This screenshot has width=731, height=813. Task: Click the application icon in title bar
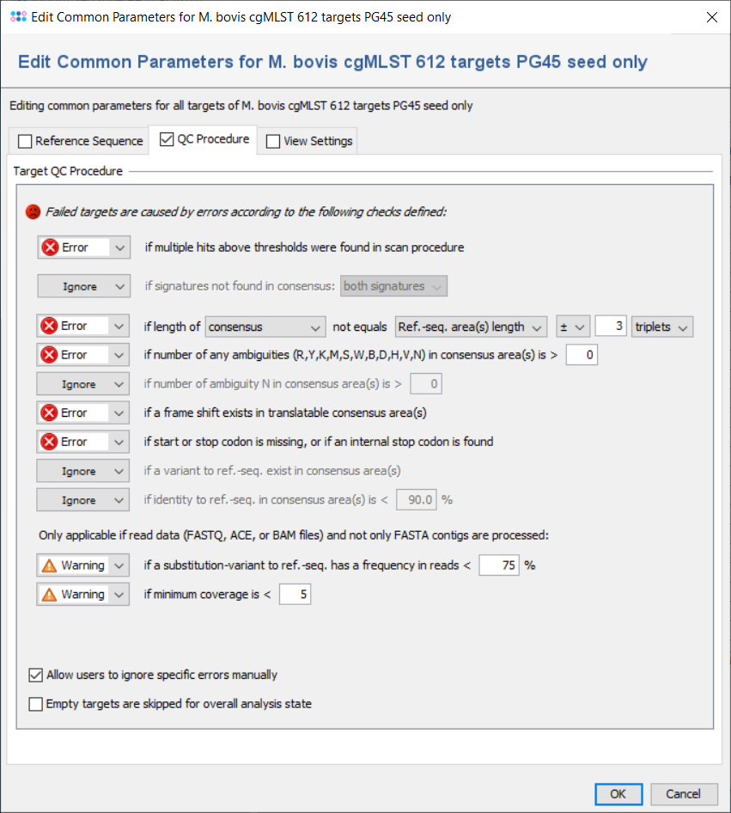pos(16,17)
